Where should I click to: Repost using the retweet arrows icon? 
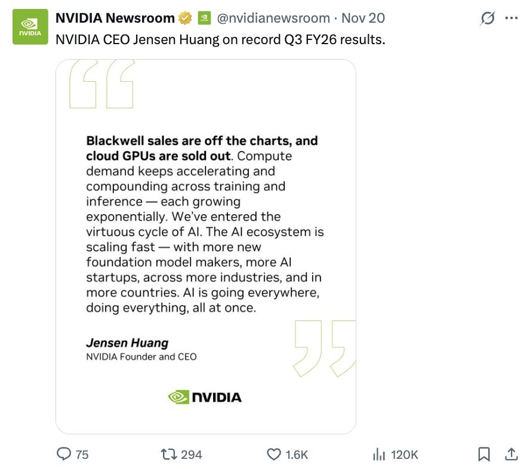click(168, 455)
